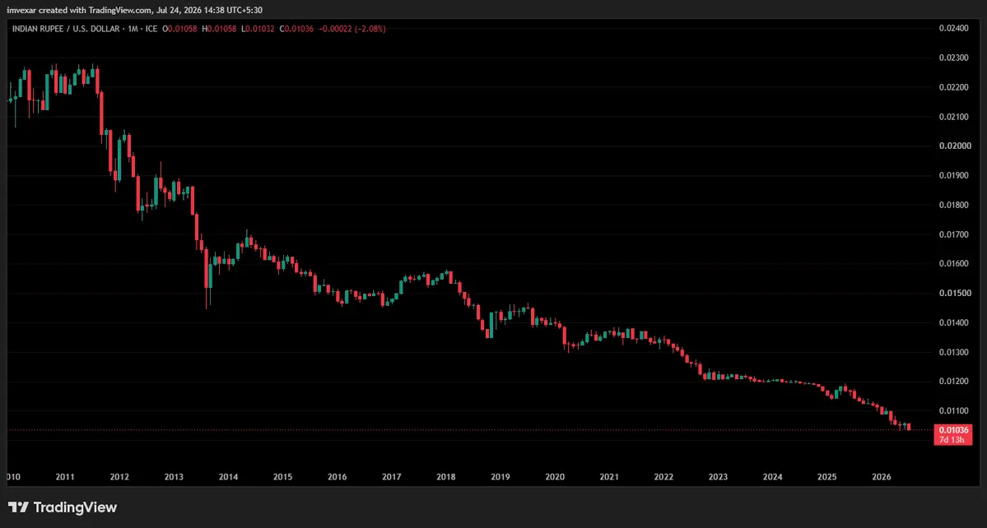Image resolution: width=987 pixels, height=528 pixels.
Task: Click the 0.01300 price axis label
Action: point(953,352)
